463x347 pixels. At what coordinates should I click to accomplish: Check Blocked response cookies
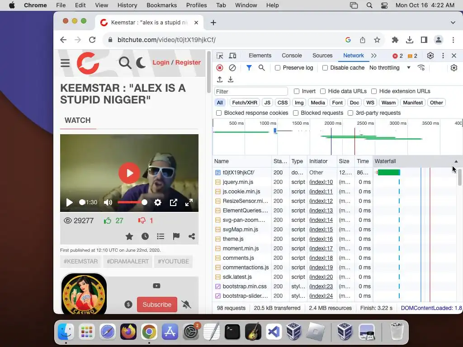(x=219, y=113)
